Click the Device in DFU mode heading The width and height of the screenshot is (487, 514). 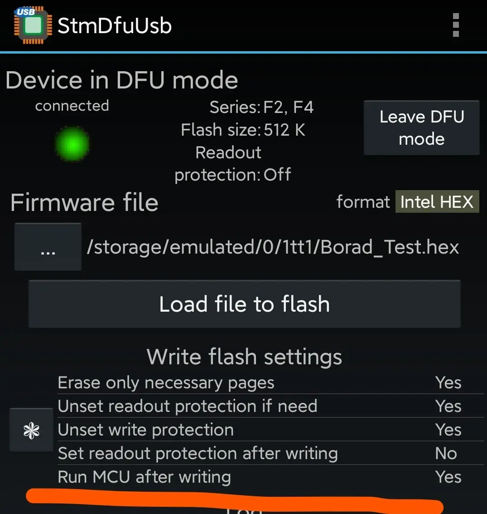122,81
